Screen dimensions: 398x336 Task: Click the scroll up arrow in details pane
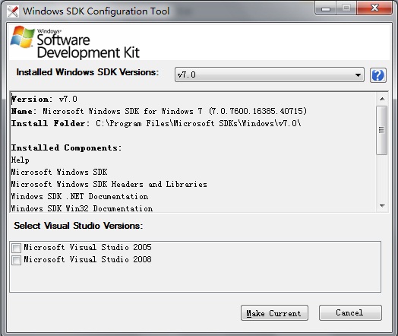tap(382, 99)
